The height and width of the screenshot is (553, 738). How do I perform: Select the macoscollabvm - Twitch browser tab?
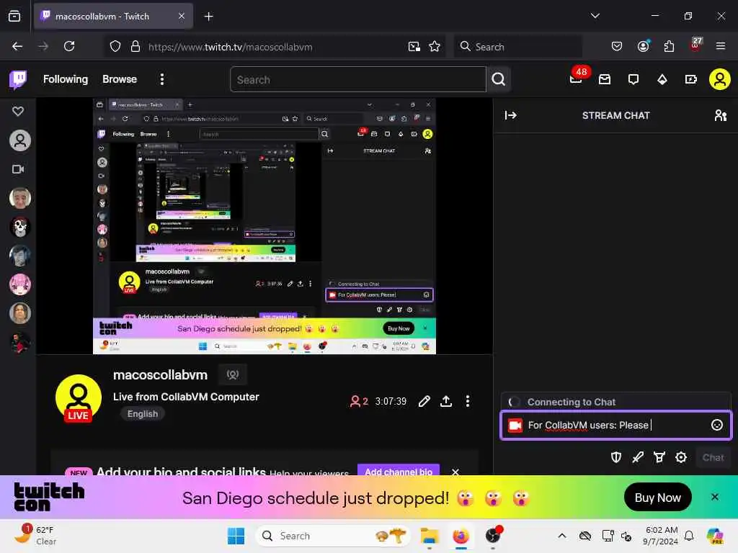[x=113, y=17]
